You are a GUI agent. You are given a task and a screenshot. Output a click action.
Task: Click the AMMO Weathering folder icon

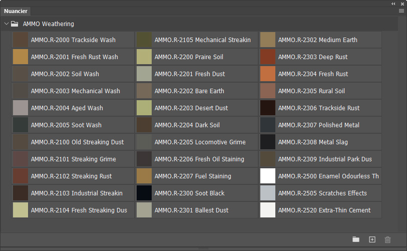15,24
